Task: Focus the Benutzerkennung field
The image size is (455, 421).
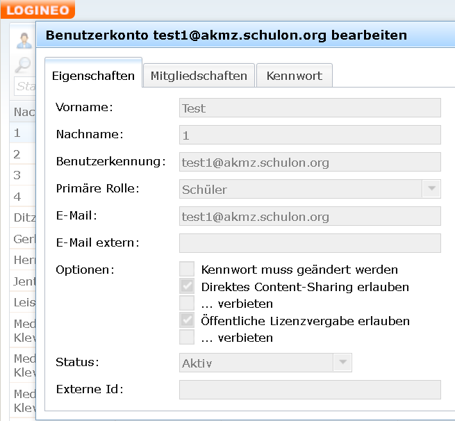Action: [310, 162]
